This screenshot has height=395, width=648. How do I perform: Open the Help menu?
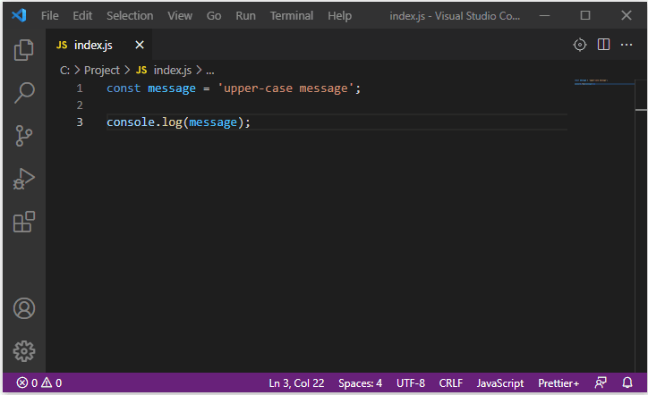tap(340, 16)
